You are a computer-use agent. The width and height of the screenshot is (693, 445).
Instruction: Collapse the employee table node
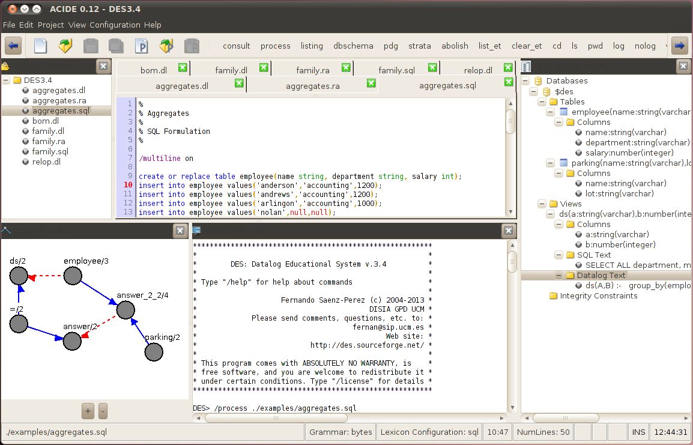click(x=551, y=112)
